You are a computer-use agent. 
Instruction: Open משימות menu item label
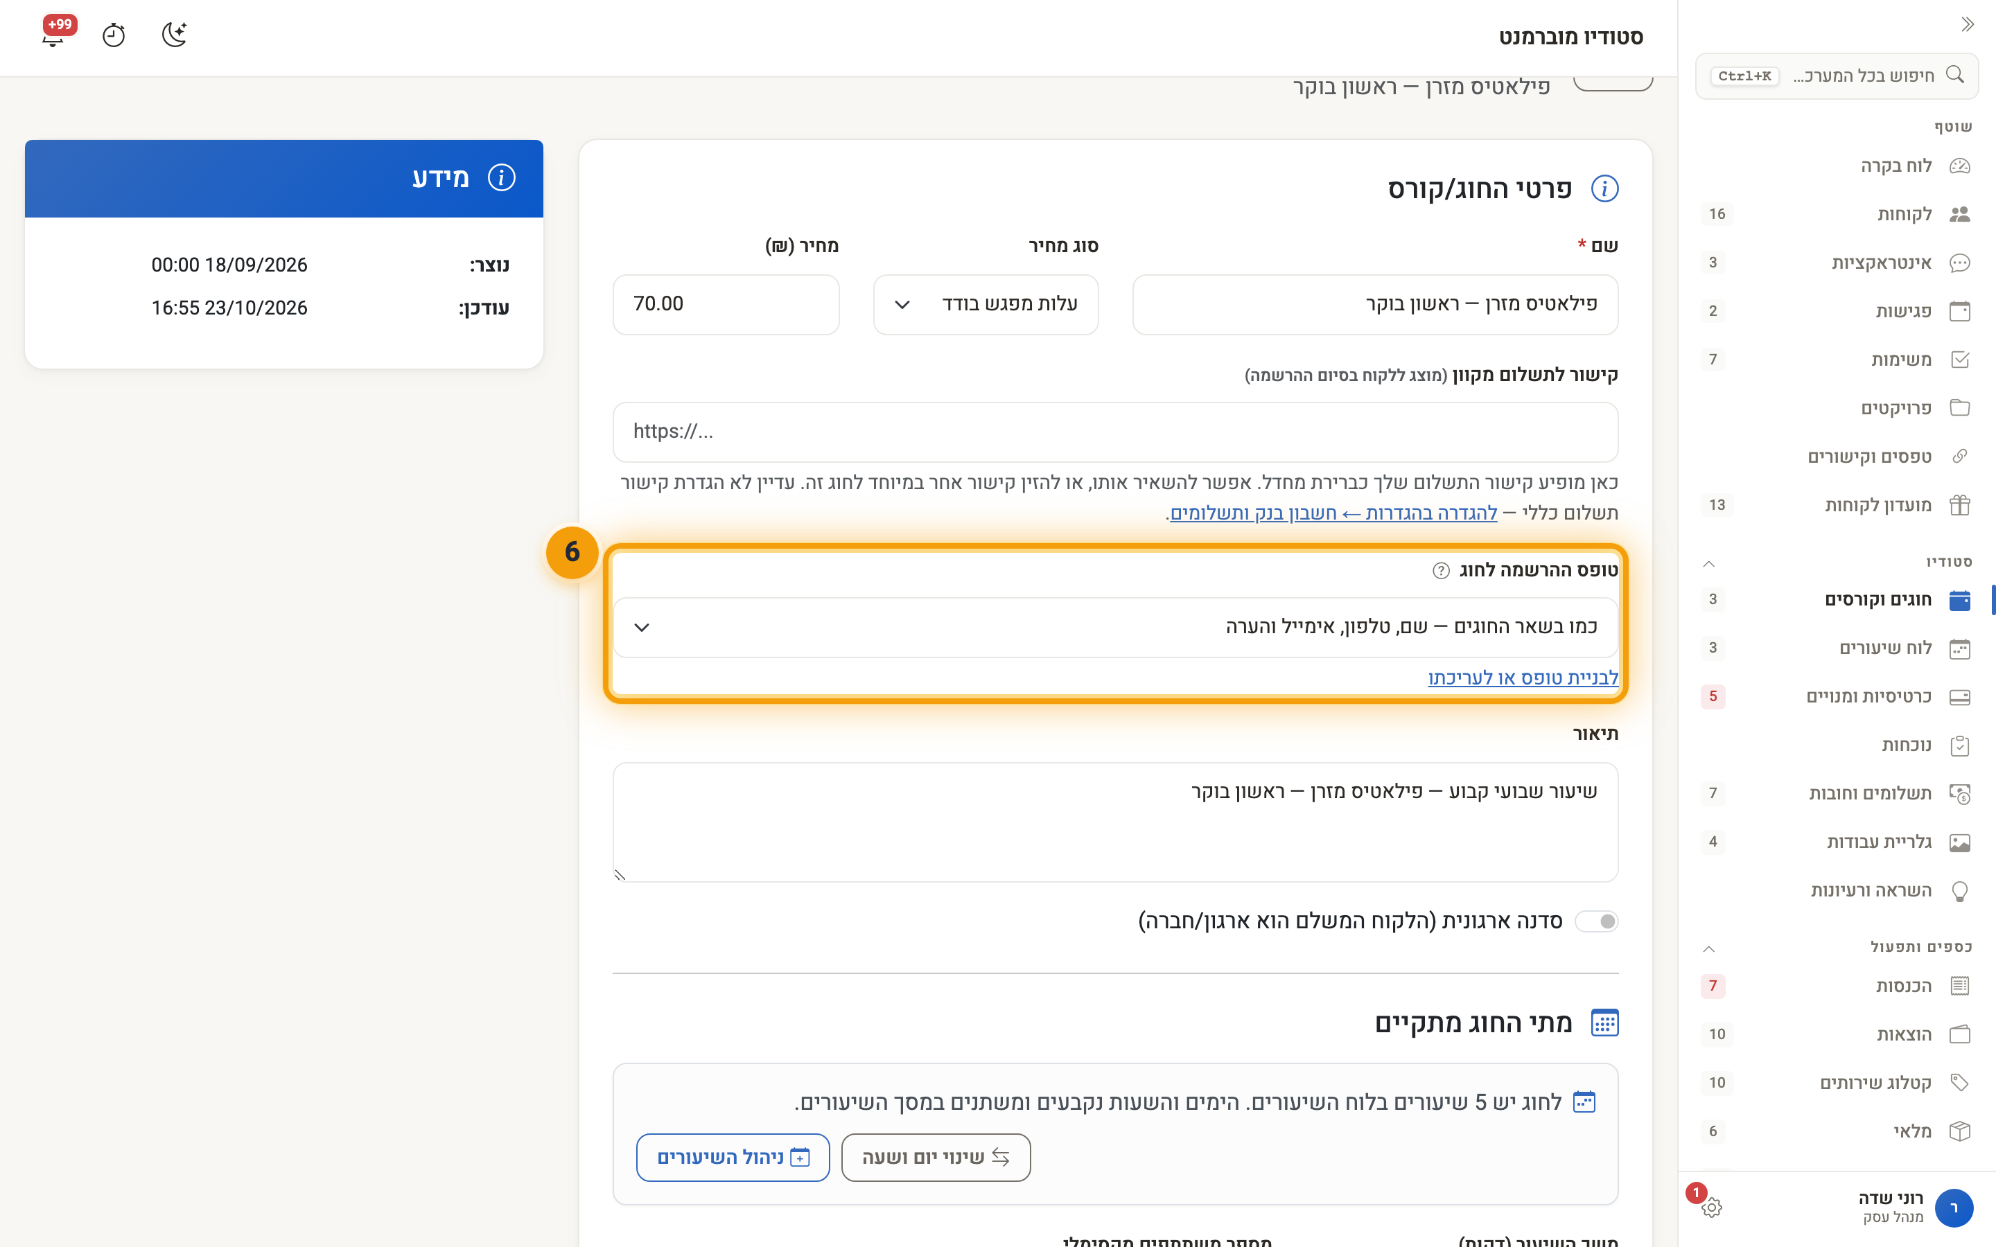pos(1901,360)
